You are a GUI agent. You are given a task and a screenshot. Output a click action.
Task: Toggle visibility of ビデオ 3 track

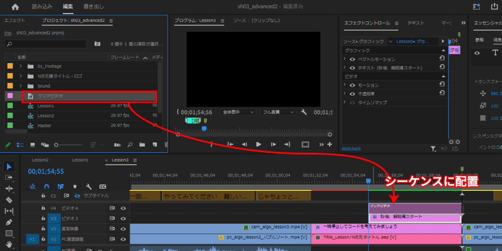pyautogui.click(x=123, y=218)
